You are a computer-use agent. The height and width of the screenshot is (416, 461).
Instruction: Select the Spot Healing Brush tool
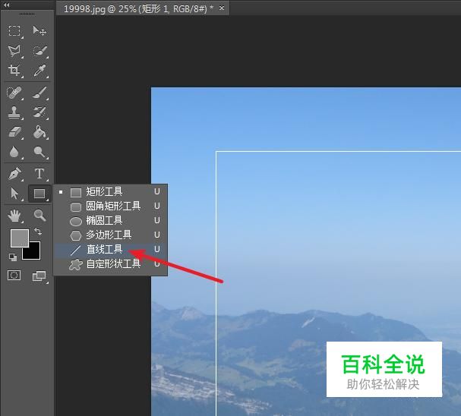(x=14, y=93)
